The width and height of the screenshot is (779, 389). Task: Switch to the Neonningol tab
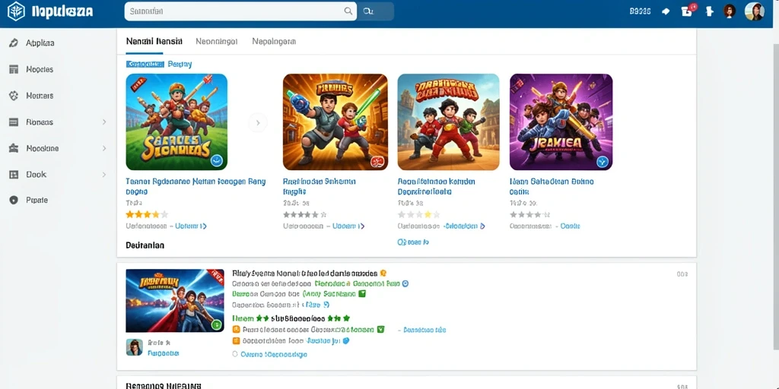(x=217, y=42)
